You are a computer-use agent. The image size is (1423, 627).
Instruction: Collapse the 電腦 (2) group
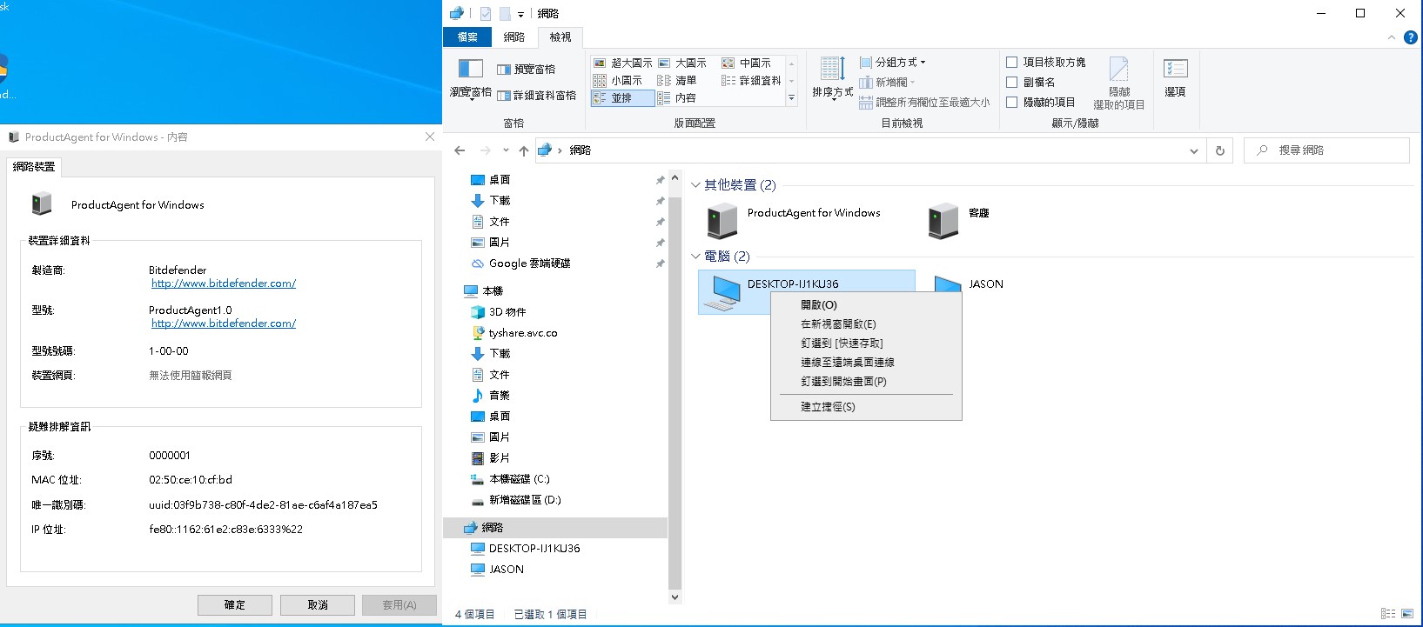point(695,257)
